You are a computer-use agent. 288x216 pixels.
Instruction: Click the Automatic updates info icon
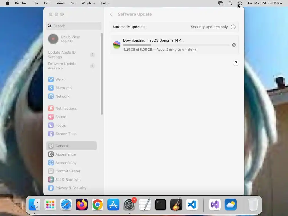[233, 27]
